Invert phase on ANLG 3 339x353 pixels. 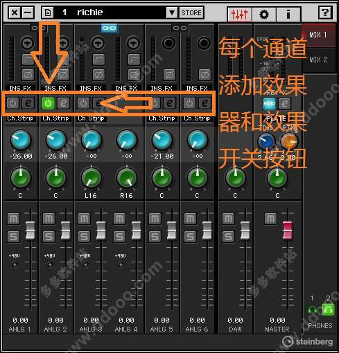coord(98,75)
